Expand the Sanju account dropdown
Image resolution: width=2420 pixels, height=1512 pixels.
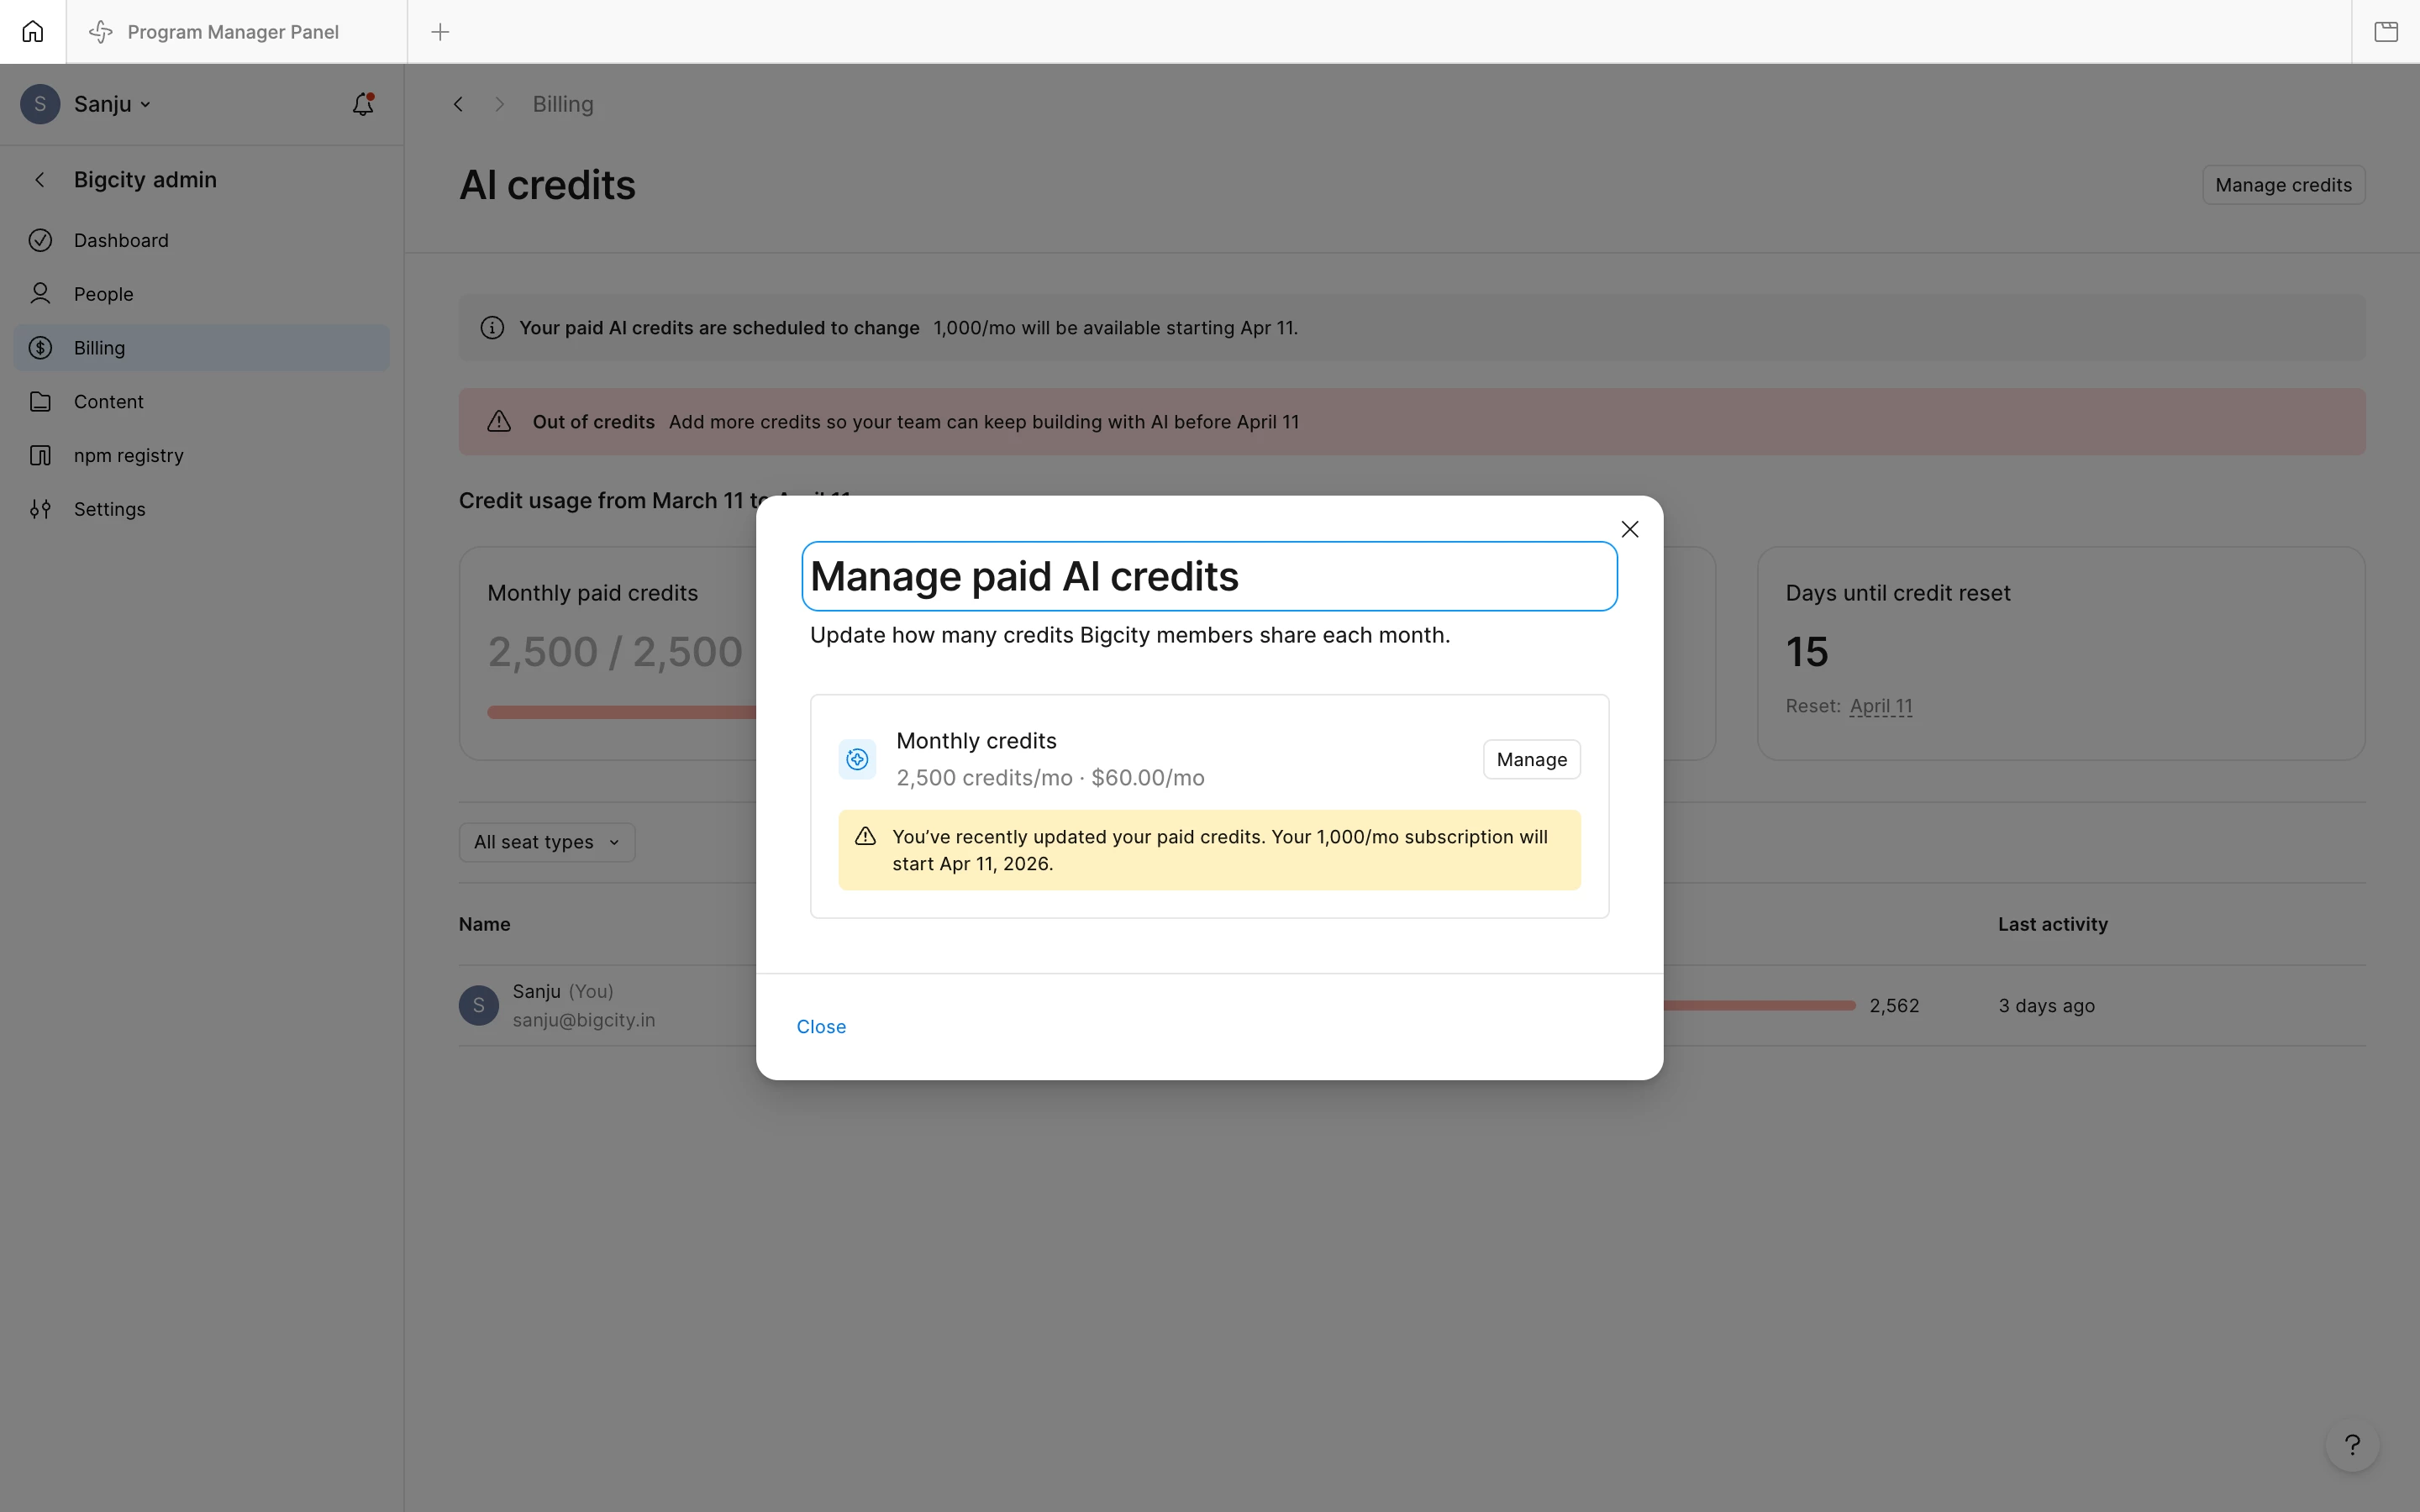click(x=111, y=104)
